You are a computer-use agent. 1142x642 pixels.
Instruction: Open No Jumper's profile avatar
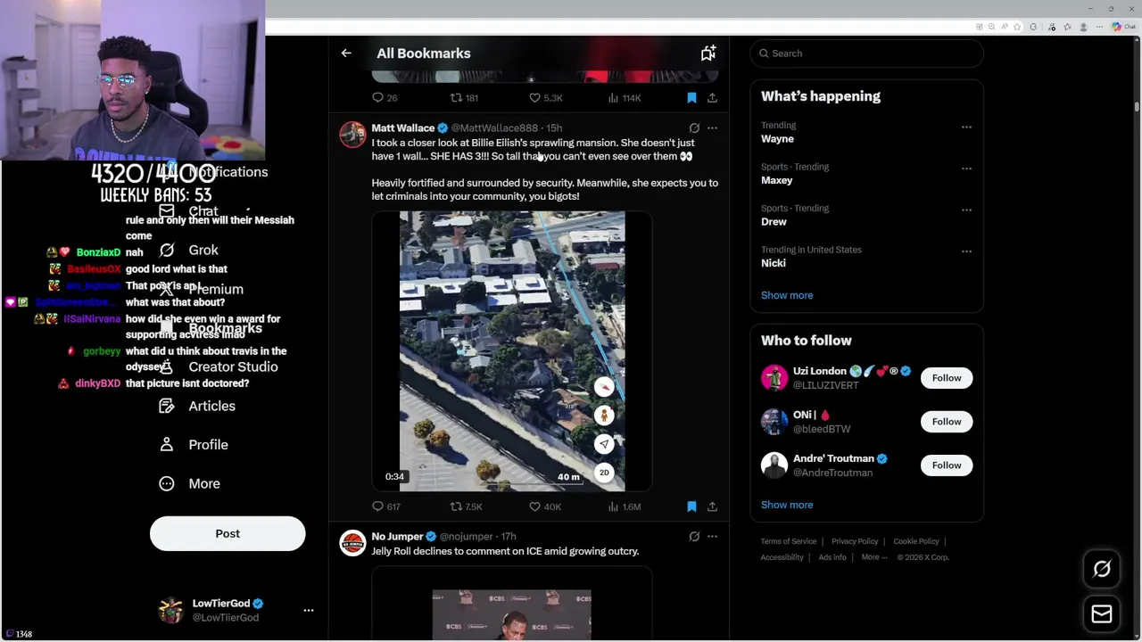(352, 543)
